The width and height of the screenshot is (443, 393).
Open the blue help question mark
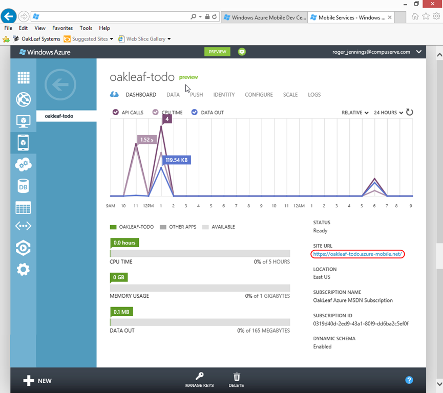pyautogui.click(x=409, y=380)
